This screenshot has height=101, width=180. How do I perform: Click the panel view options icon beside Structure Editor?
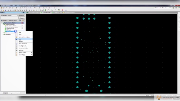click(x=20, y=20)
